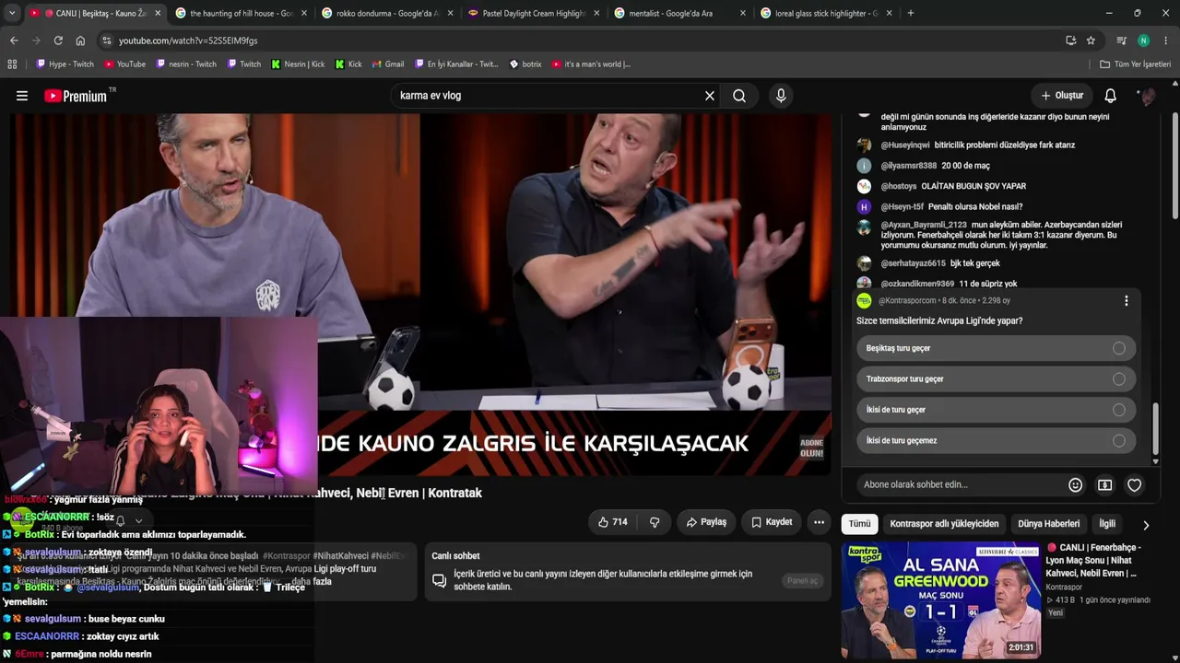
Task: Switch to 'the haunting of hill house' tab
Action: [x=238, y=13]
